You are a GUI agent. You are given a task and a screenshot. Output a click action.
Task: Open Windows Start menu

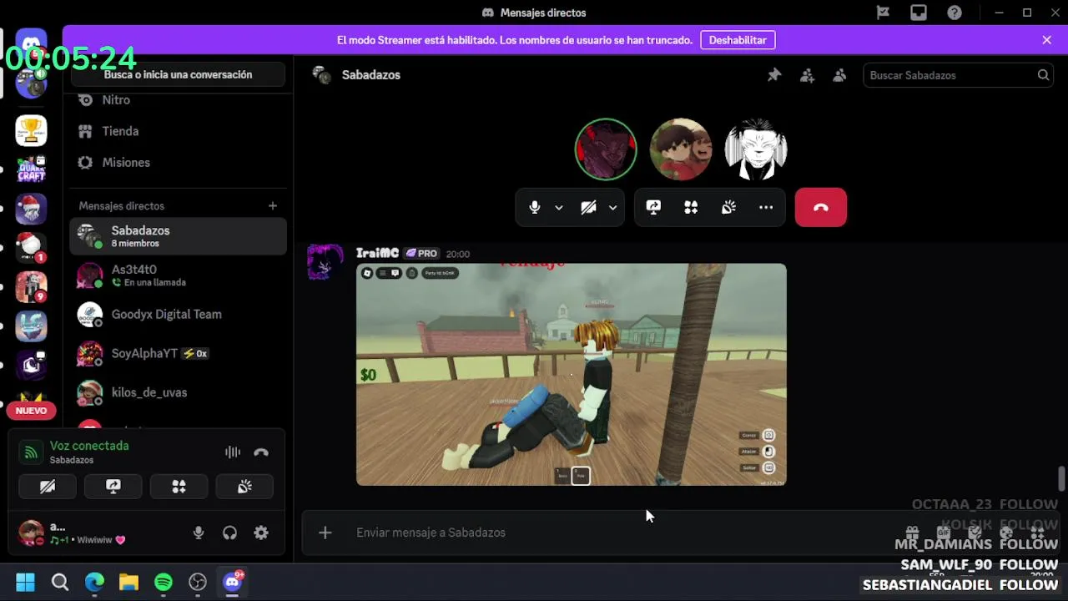(25, 582)
